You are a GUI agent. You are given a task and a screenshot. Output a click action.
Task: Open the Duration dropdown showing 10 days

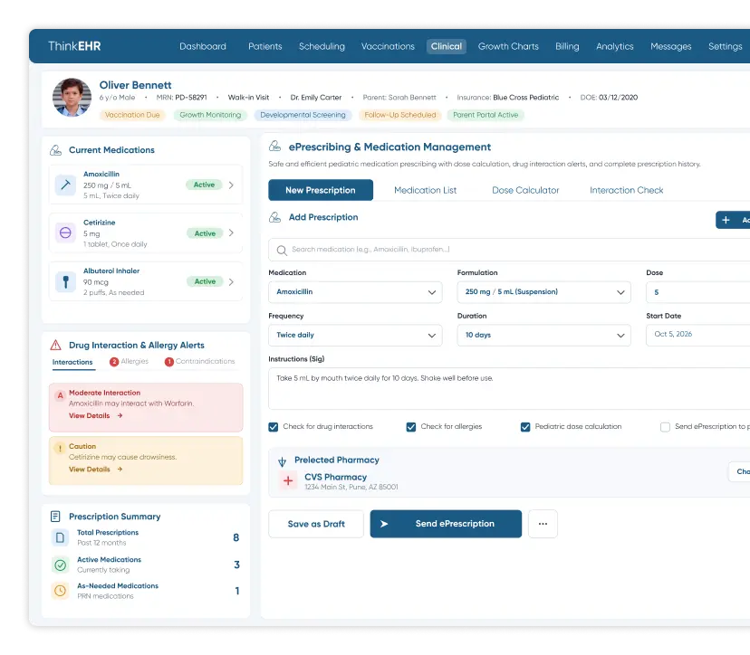pyautogui.click(x=543, y=336)
